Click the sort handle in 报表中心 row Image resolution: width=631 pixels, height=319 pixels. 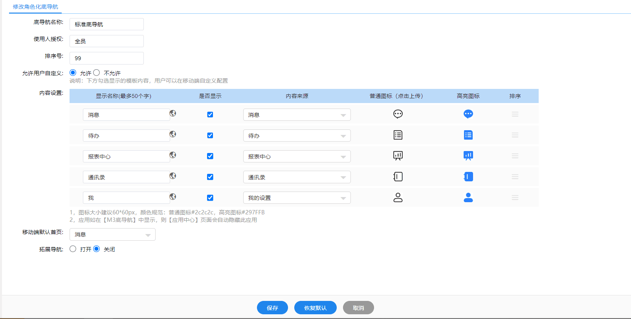tap(515, 156)
